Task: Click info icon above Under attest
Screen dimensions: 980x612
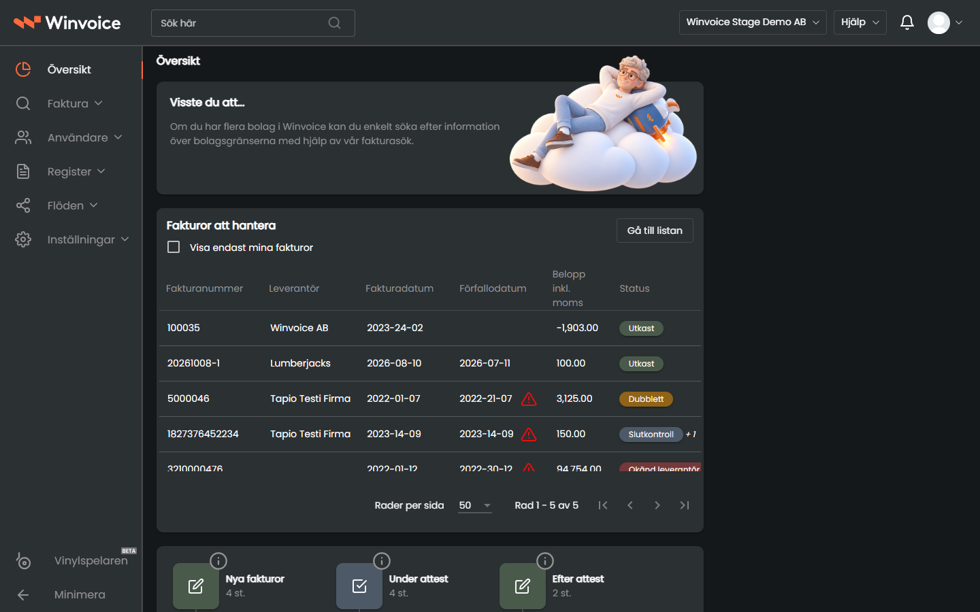Action: (382, 561)
